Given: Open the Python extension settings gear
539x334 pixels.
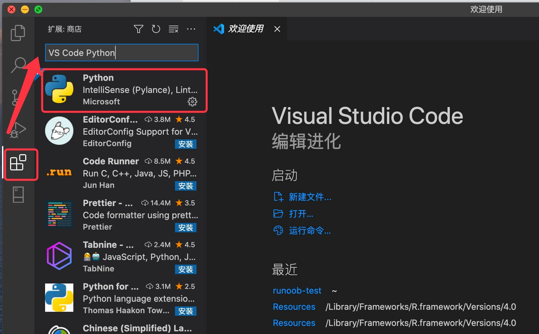Looking at the screenshot, I should point(192,102).
